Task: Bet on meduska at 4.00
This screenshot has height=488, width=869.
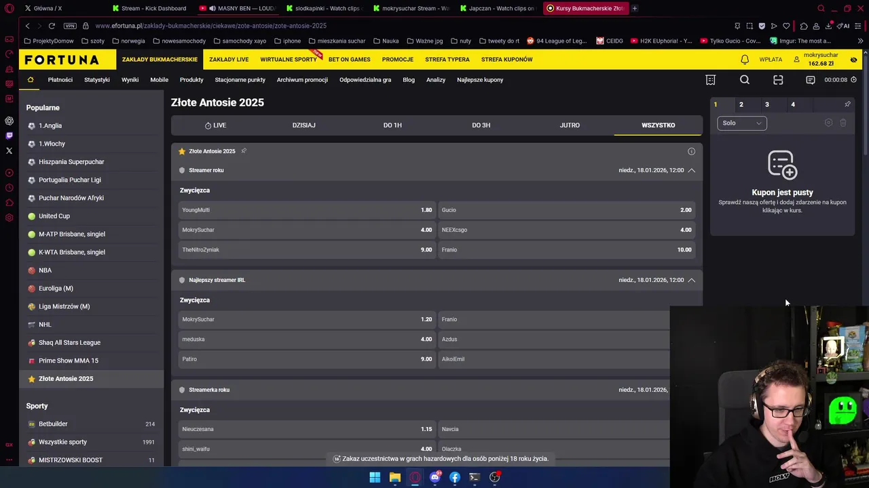Action: (x=307, y=339)
